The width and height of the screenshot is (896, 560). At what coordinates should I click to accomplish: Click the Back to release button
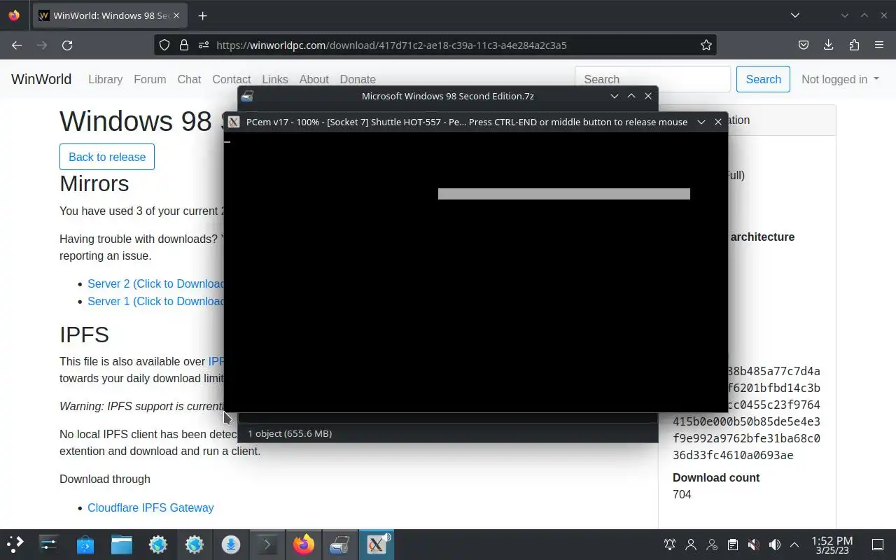tap(107, 157)
